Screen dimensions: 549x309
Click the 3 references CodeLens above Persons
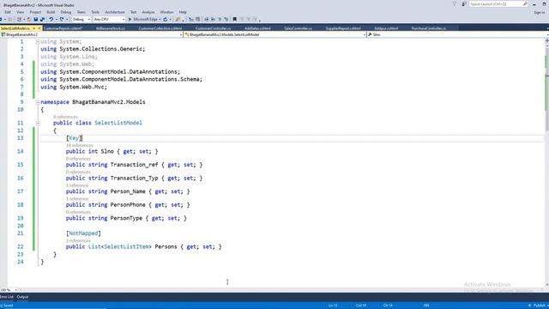[78, 240]
